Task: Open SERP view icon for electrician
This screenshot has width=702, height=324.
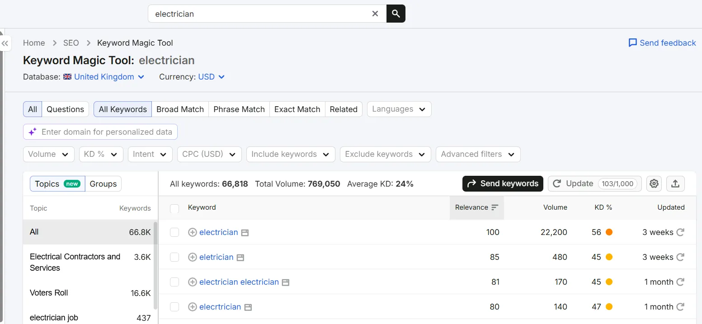Action: coord(245,233)
